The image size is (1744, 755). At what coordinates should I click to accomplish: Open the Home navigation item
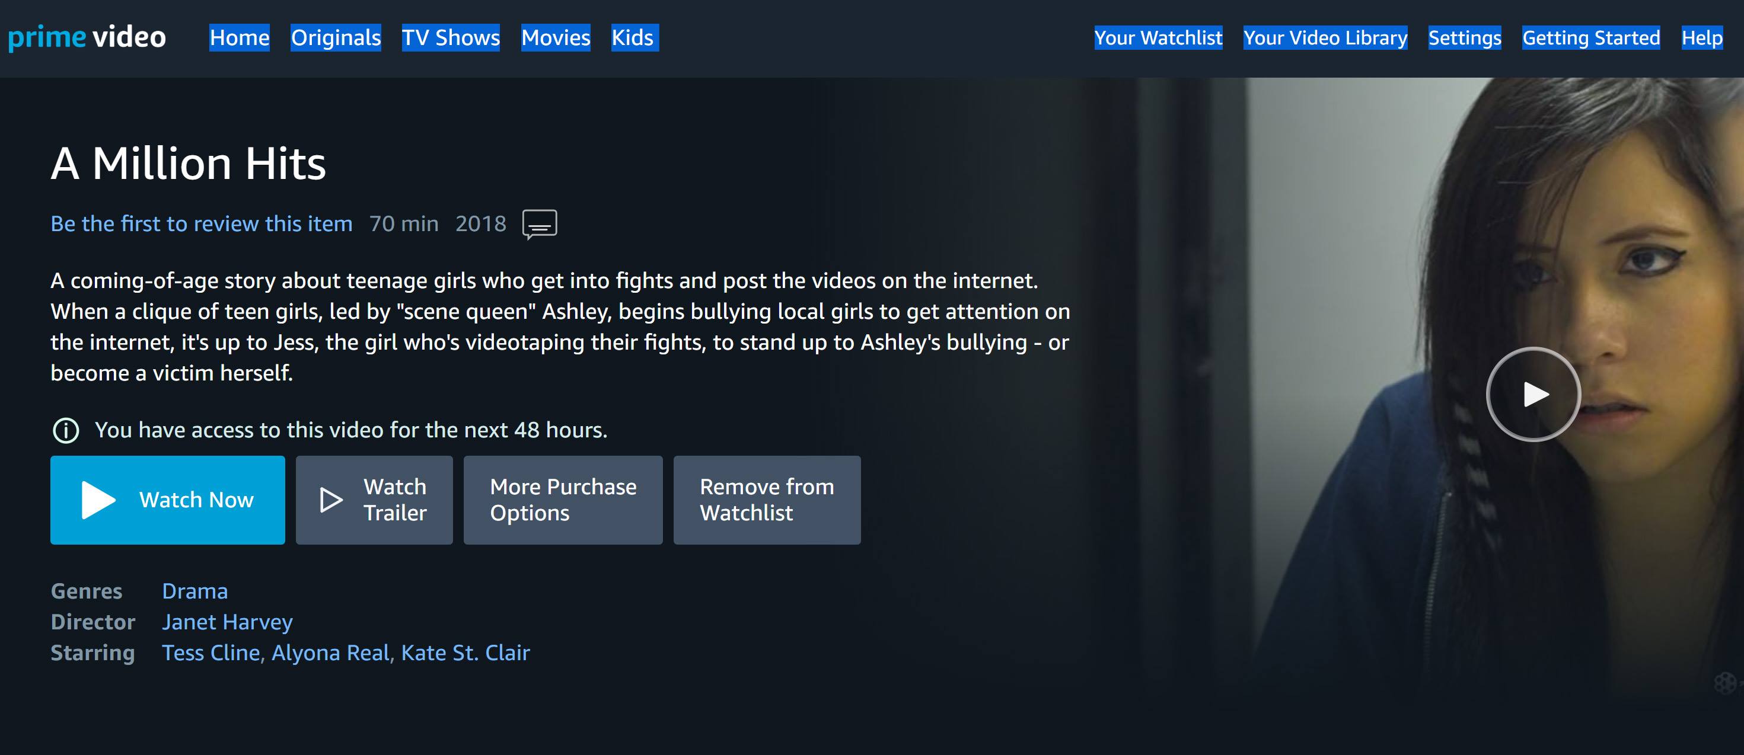pyautogui.click(x=240, y=37)
